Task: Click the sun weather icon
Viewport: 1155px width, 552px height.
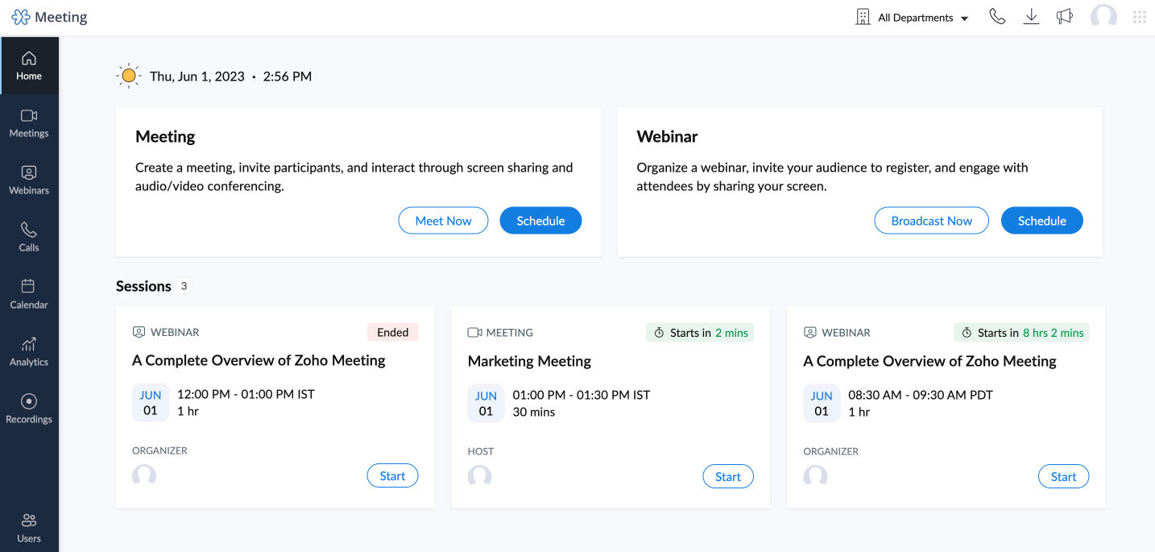Action: pyautogui.click(x=128, y=77)
